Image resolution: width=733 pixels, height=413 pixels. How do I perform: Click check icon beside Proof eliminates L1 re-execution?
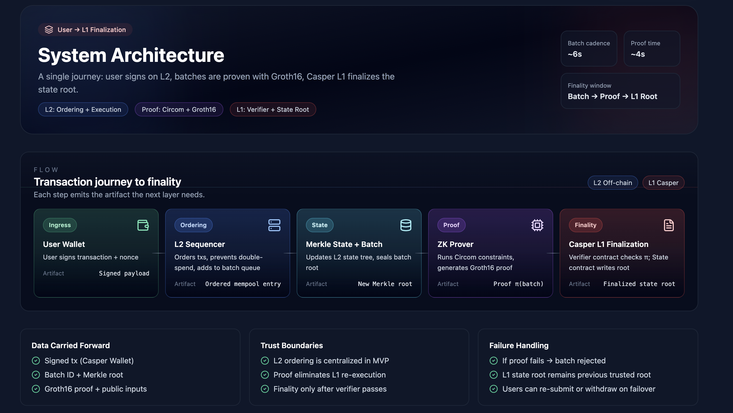265,375
